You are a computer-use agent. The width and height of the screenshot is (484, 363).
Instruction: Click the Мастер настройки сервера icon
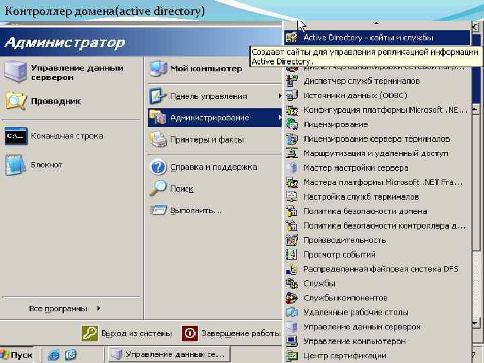coord(292,168)
